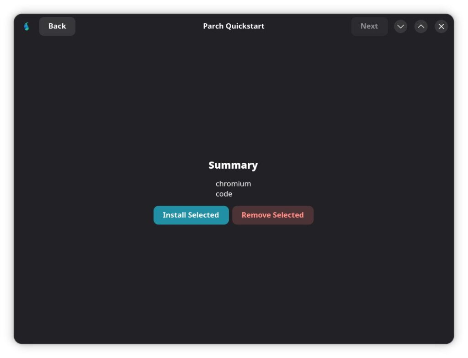Click the Next button in the header
The image size is (468, 358).
pos(369,27)
